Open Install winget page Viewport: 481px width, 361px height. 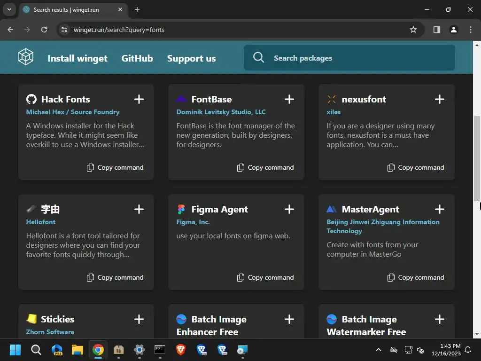[x=78, y=58]
